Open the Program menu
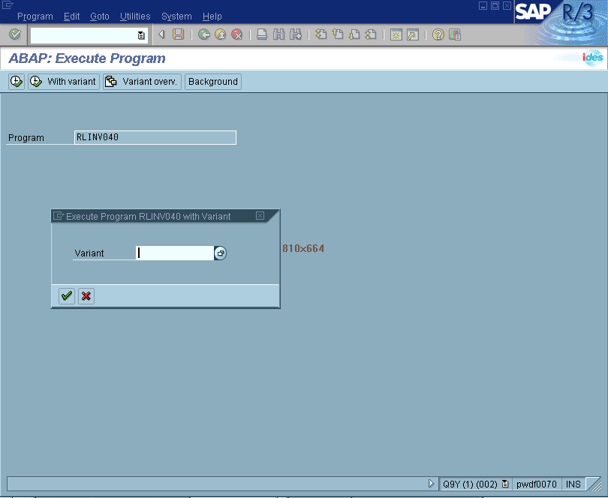The image size is (608, 498). 35,16
